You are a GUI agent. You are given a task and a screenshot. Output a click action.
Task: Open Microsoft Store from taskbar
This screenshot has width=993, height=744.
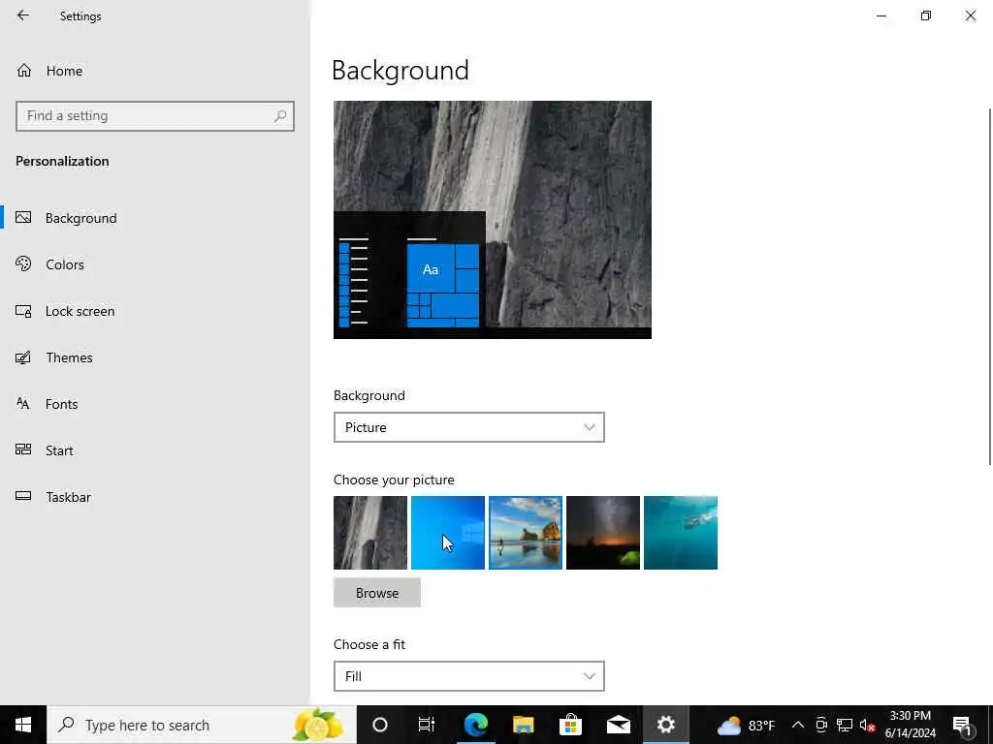[570, 725]
